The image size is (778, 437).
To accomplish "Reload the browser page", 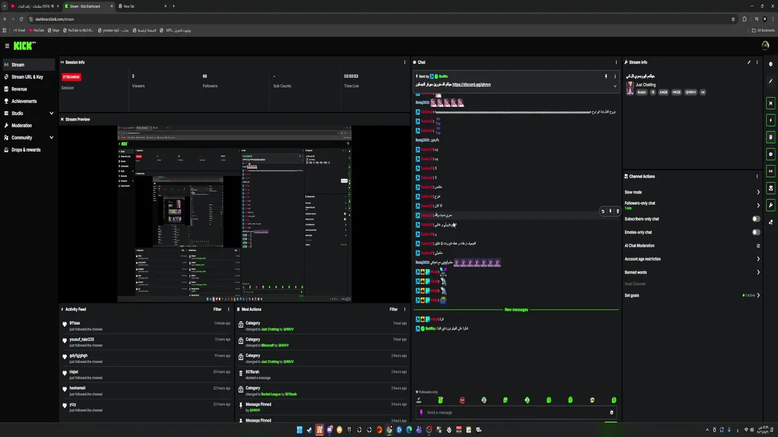I will pyautogui.click(x=21, y=19).
